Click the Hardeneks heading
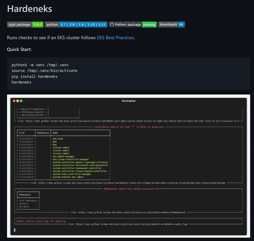Image resolution: width=254 pixels, height=241 pixels. coord(30,9)
